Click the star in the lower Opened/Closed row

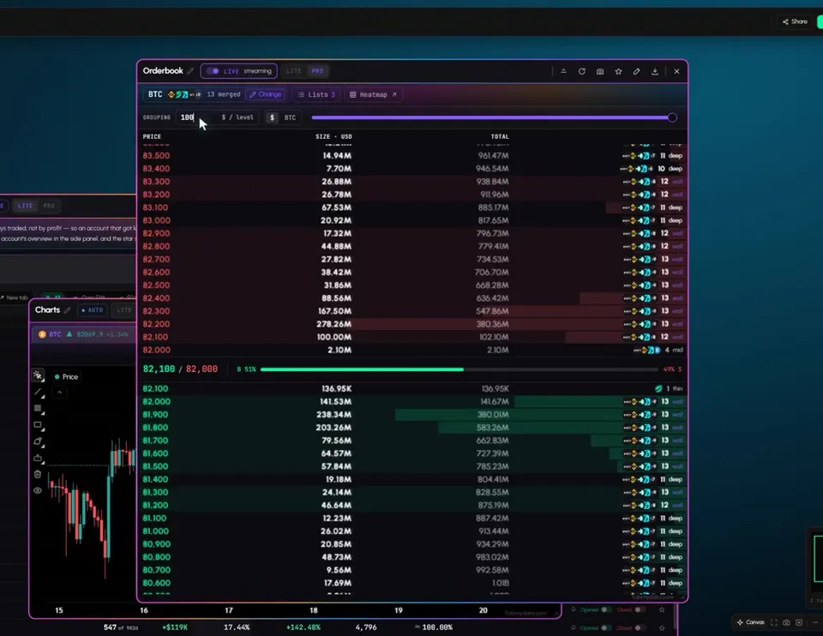(x=662, y=627)
